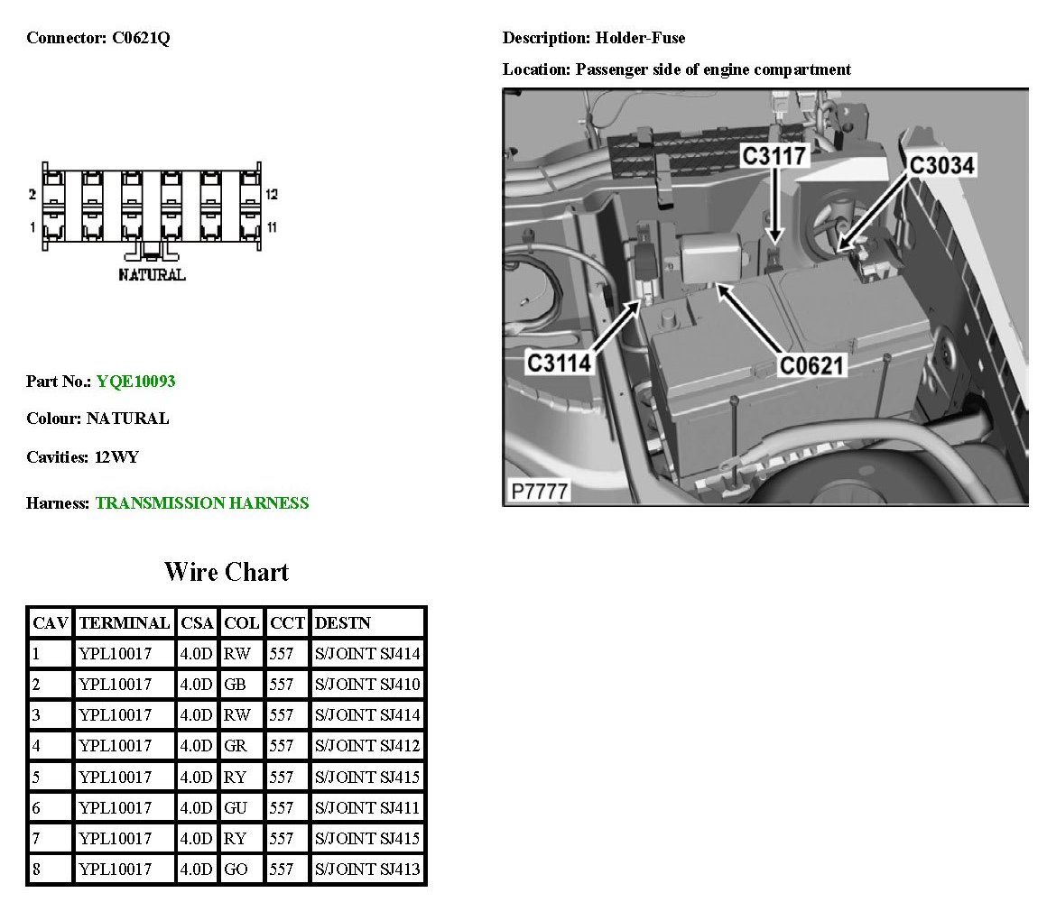
Task: Click the Wire Chart heading
Action: (x=227, y=572)
